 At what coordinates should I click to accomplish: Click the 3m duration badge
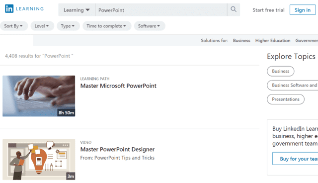tap(71, 176)
